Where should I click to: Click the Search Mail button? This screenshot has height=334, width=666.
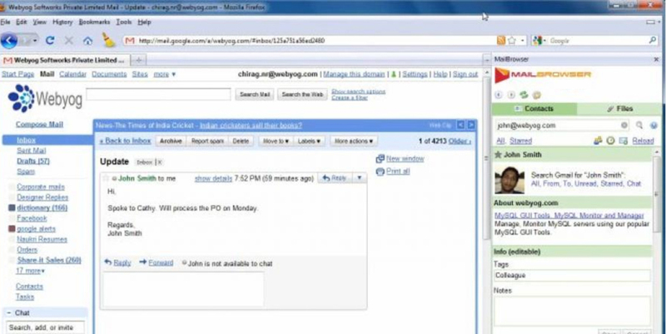coord(255,94)
